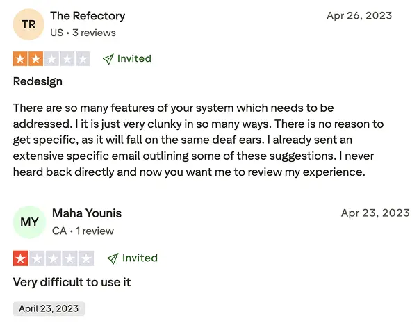Click Maha Younis's one-star rating

click(x=53, y=258)
